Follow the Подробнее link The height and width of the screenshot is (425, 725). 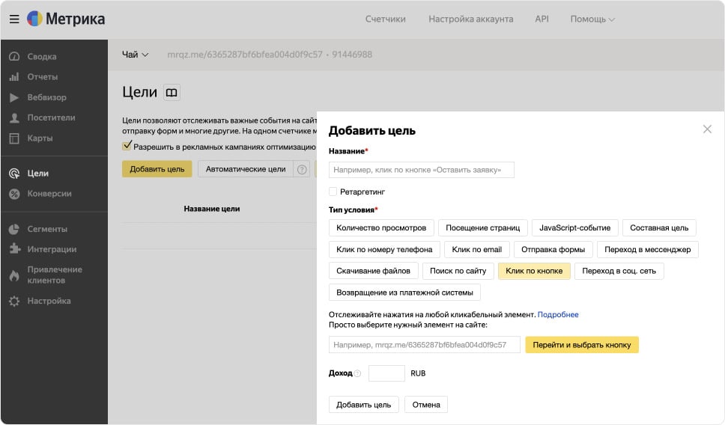click(557, 314)
